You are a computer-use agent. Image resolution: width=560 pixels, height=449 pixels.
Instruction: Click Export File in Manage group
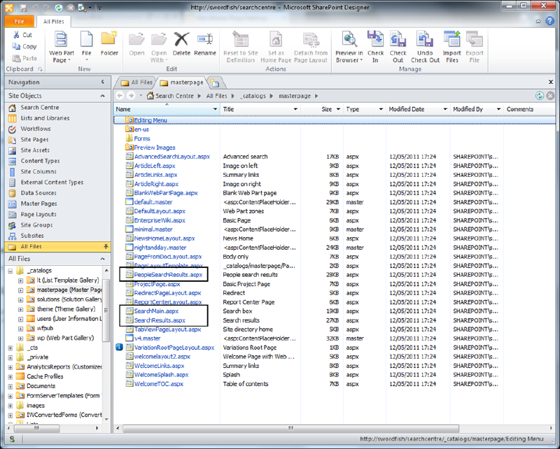coord(475,47)
